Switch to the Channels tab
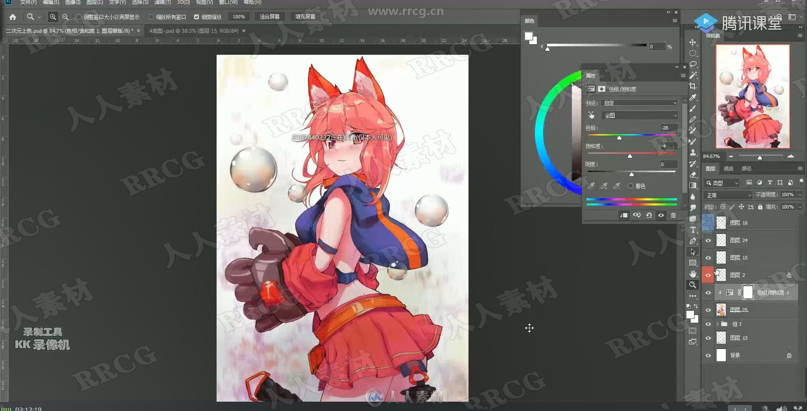This screenshot has height=411, width=807. [x=728, y=169]
